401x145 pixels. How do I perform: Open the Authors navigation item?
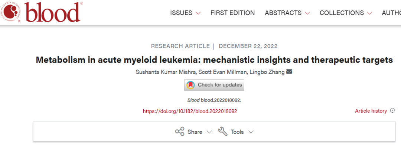click(x=391, y=13)
